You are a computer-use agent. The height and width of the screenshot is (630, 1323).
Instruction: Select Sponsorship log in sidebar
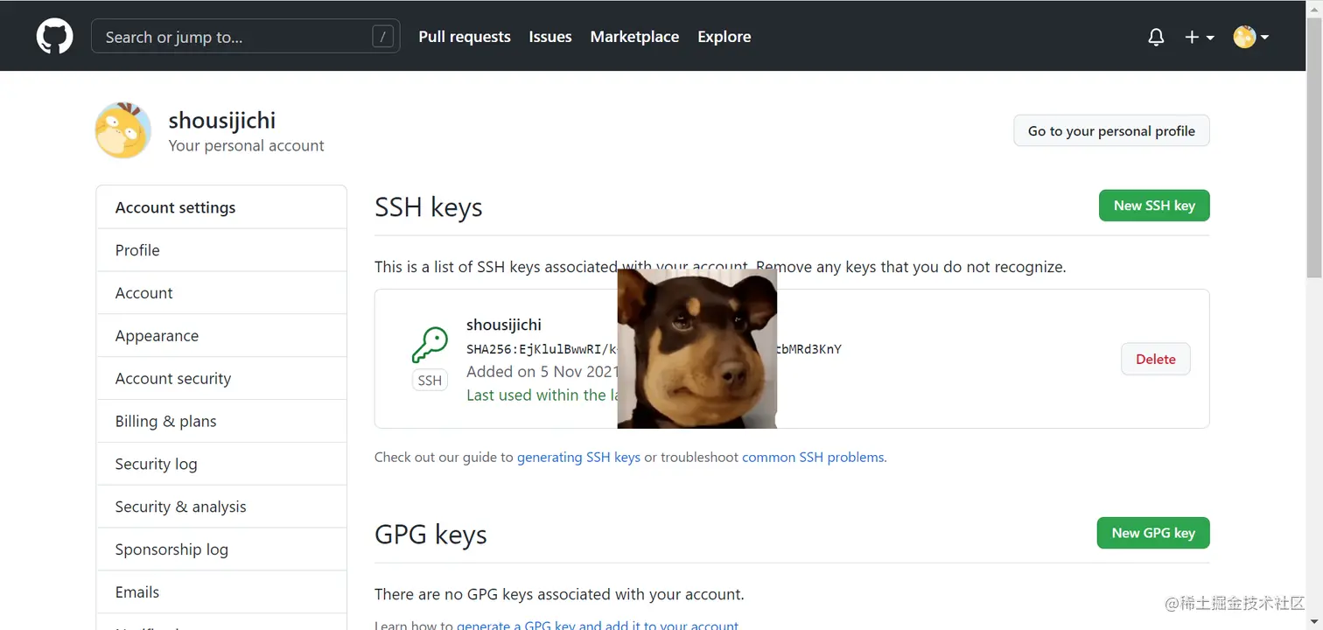pyautogui.click(x=221, y=549)
